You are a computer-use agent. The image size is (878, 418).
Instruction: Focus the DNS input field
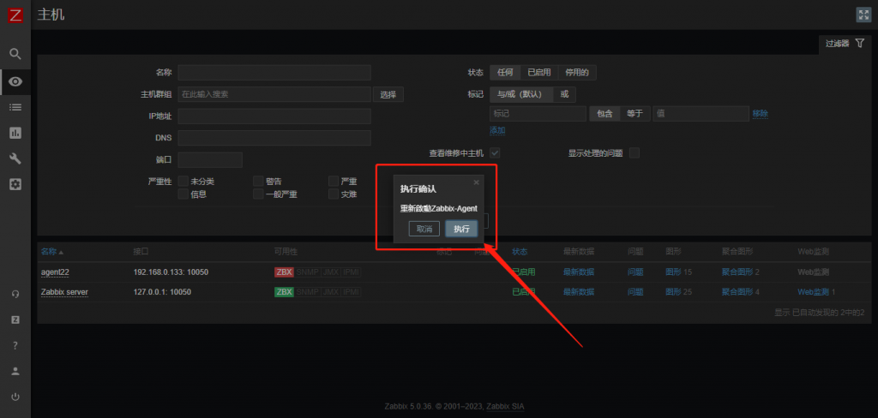pyautogui.click(x=274, y=138)
